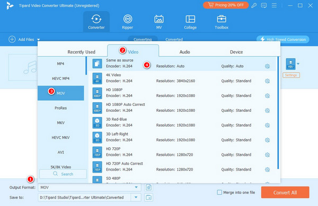Click custom profile icon beside Output Format
This screenshot has height=206, width=318.
(148, 187)
